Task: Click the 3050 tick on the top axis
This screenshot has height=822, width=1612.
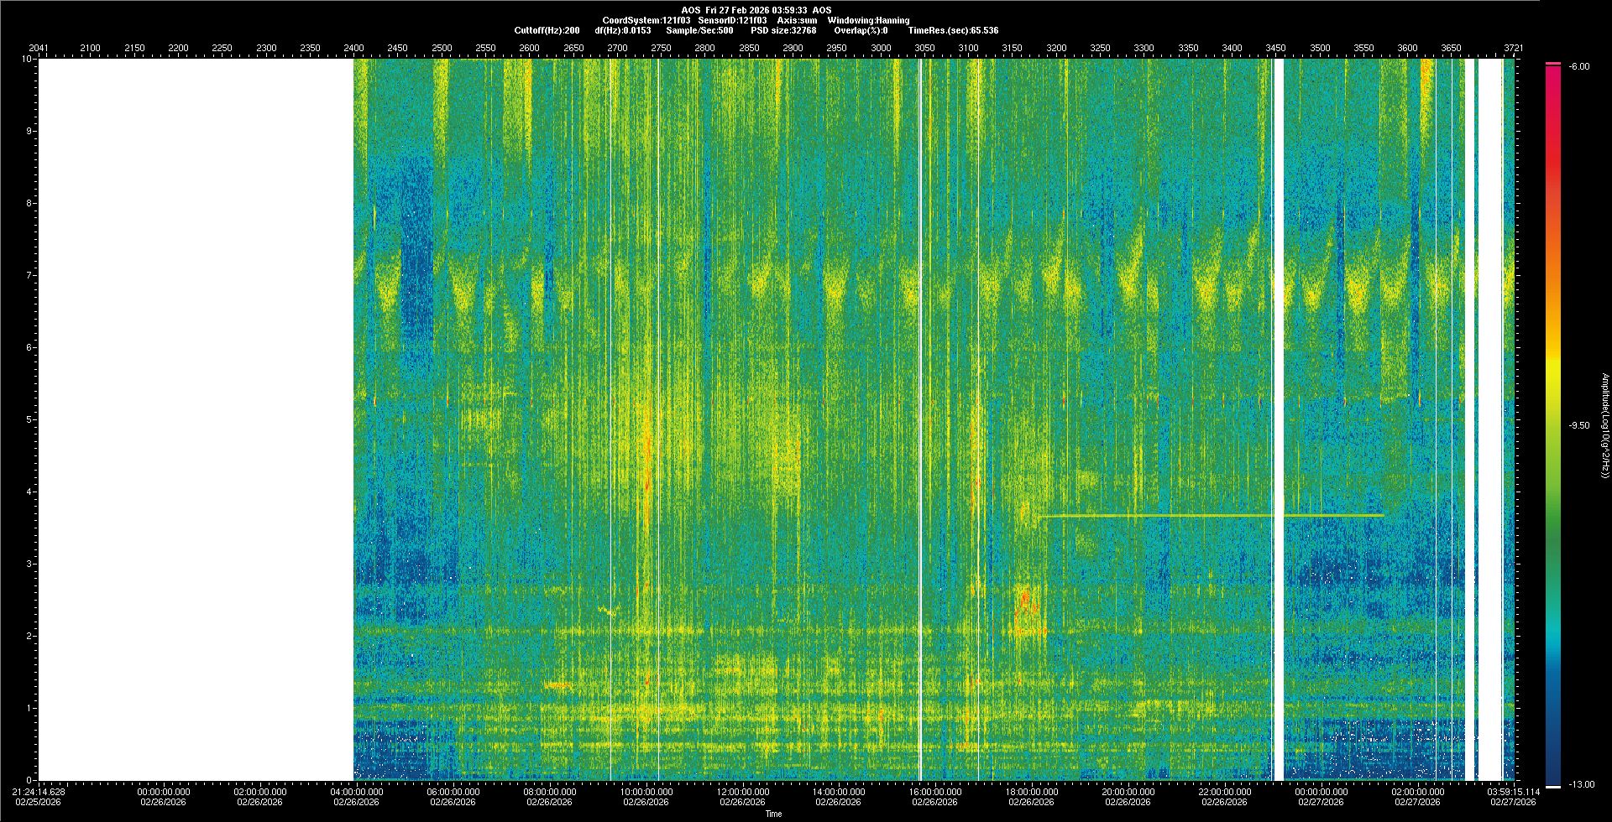Action: tap(924, 48)
